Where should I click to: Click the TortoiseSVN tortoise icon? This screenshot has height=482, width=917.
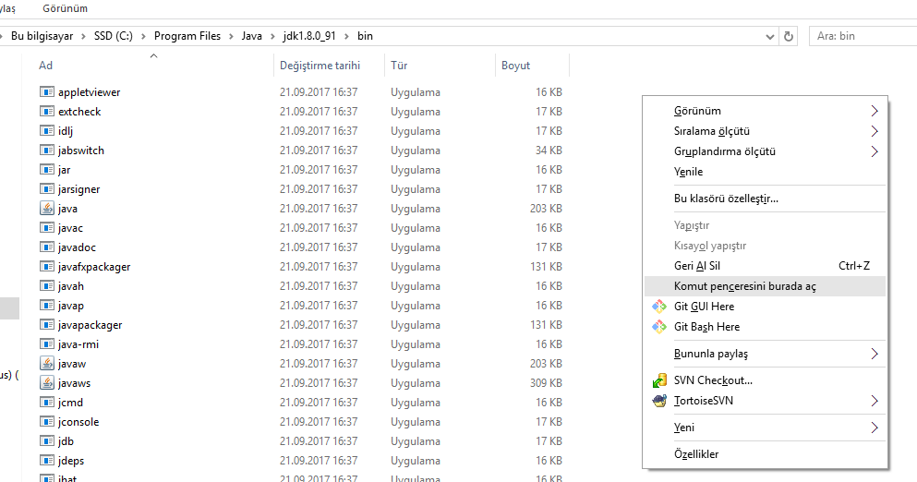[x=659, y=401]
